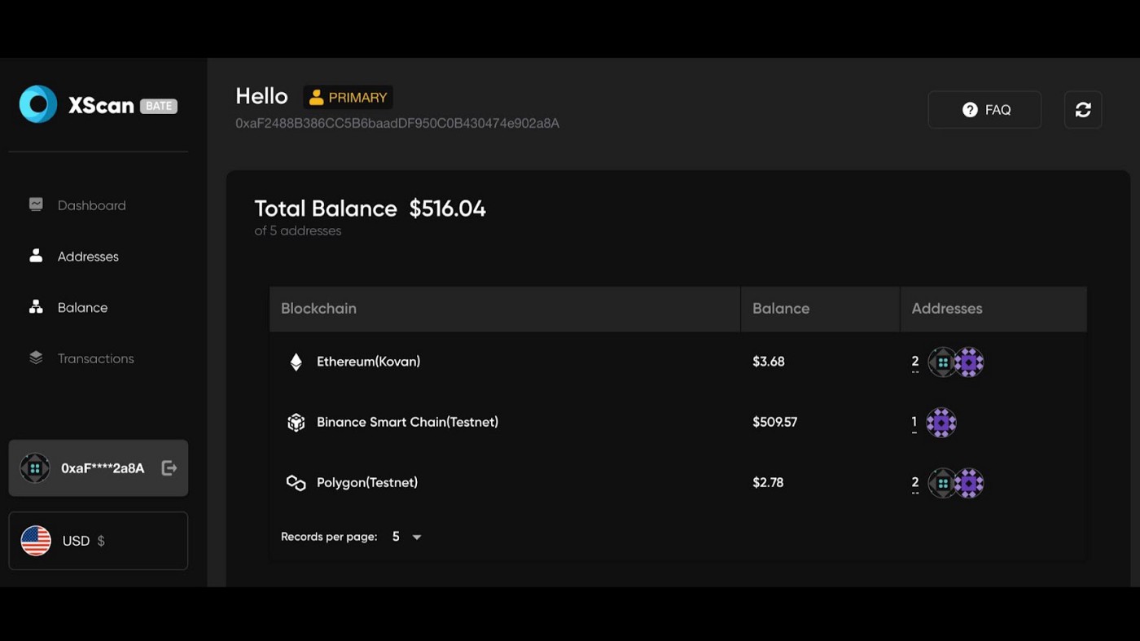Click the wallet avatar next to 0xaF****2a8A

[35, 468]
